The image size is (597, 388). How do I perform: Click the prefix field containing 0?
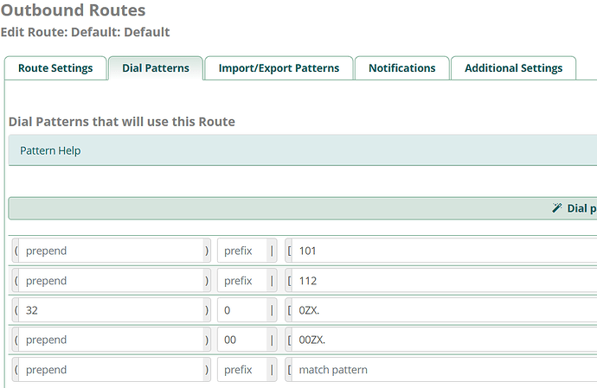point(246,310)
